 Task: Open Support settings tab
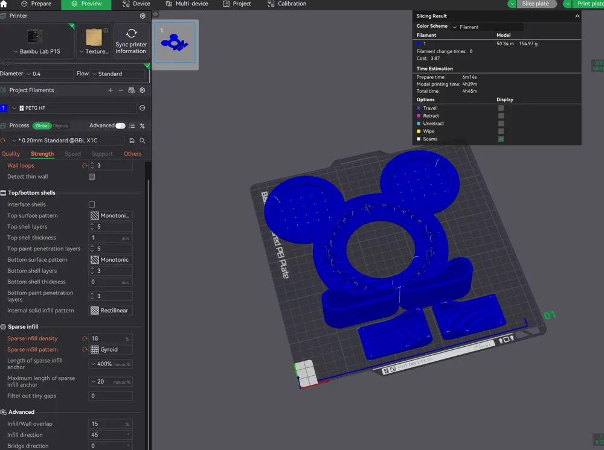click(102, 154)
